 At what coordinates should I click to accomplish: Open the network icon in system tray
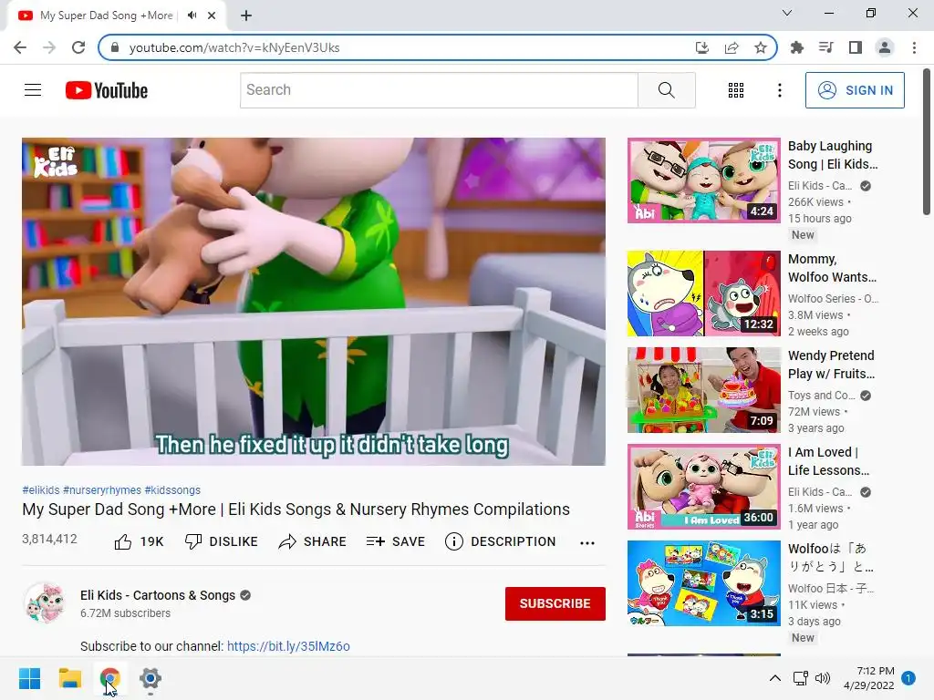pyautogui.click(x=800, y=678)
